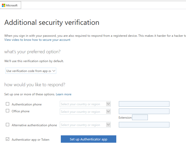Screen dimensions: 186x146
Task: Open Office phone country or region dropdown
Action: pos(85,112)
